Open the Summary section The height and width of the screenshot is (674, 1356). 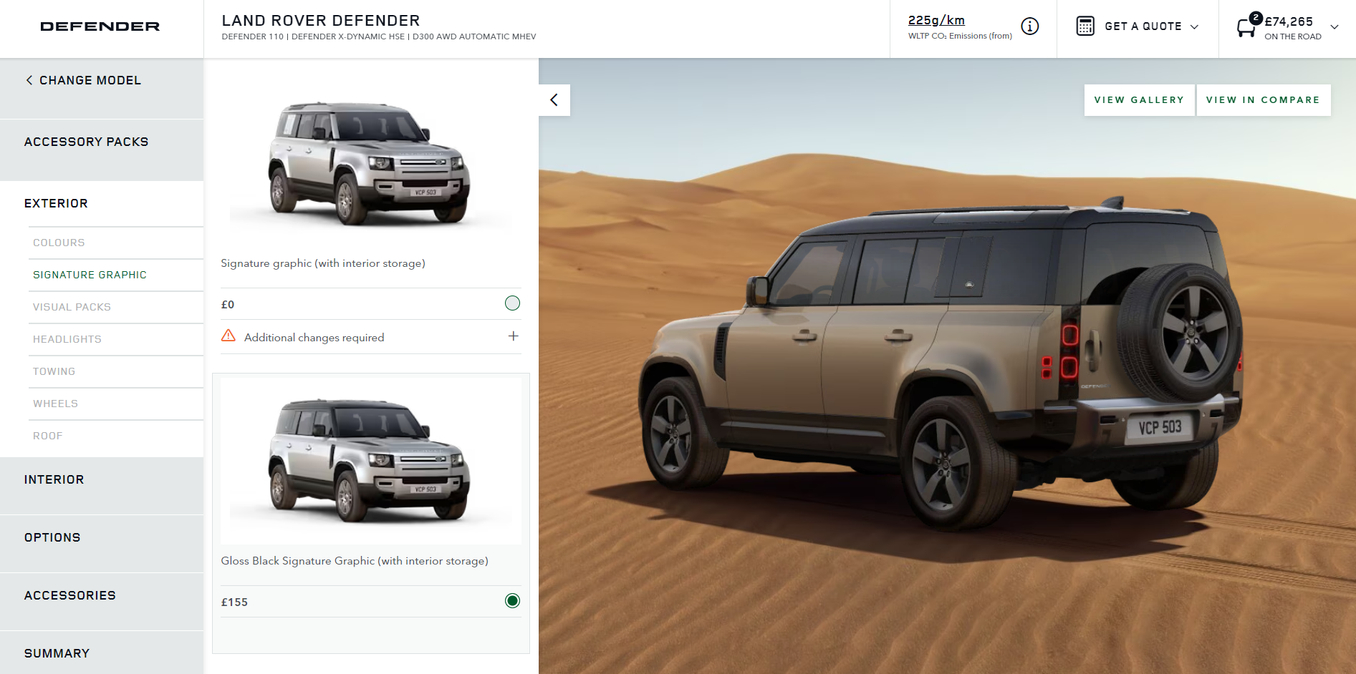[x=57, y=653]
